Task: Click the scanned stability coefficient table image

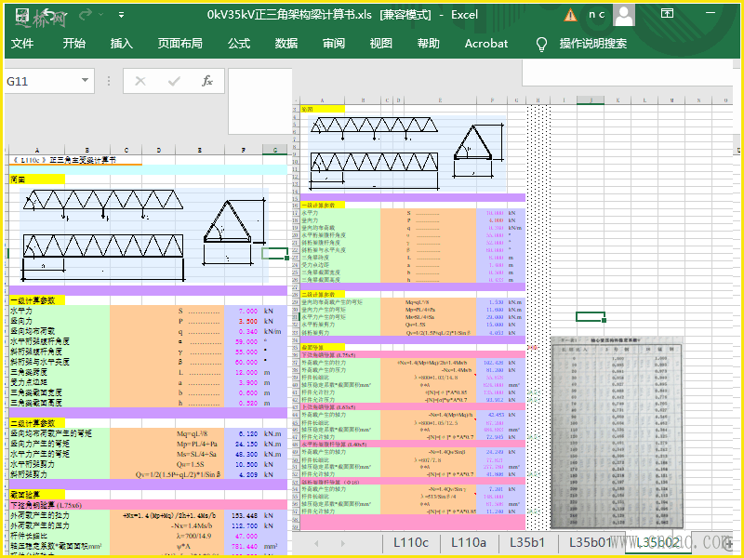Action: click(617, 432)
